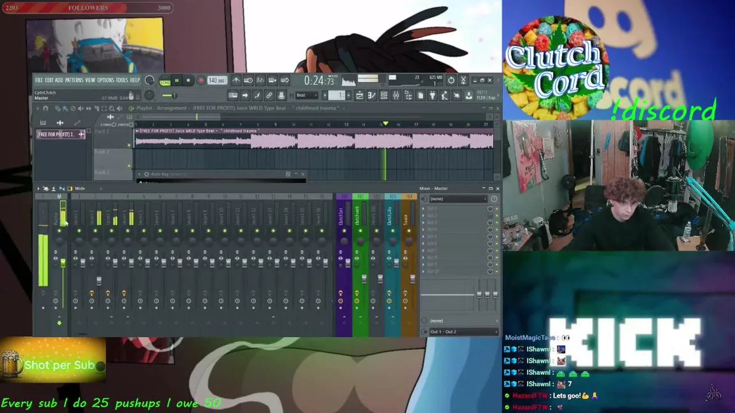735x413 pixels.
Task: Click the plus button beside pattern selector
Action: point(349,95)
